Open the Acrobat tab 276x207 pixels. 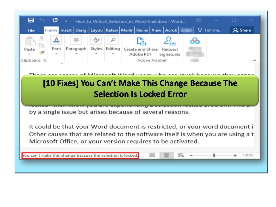tap(171, 30)
